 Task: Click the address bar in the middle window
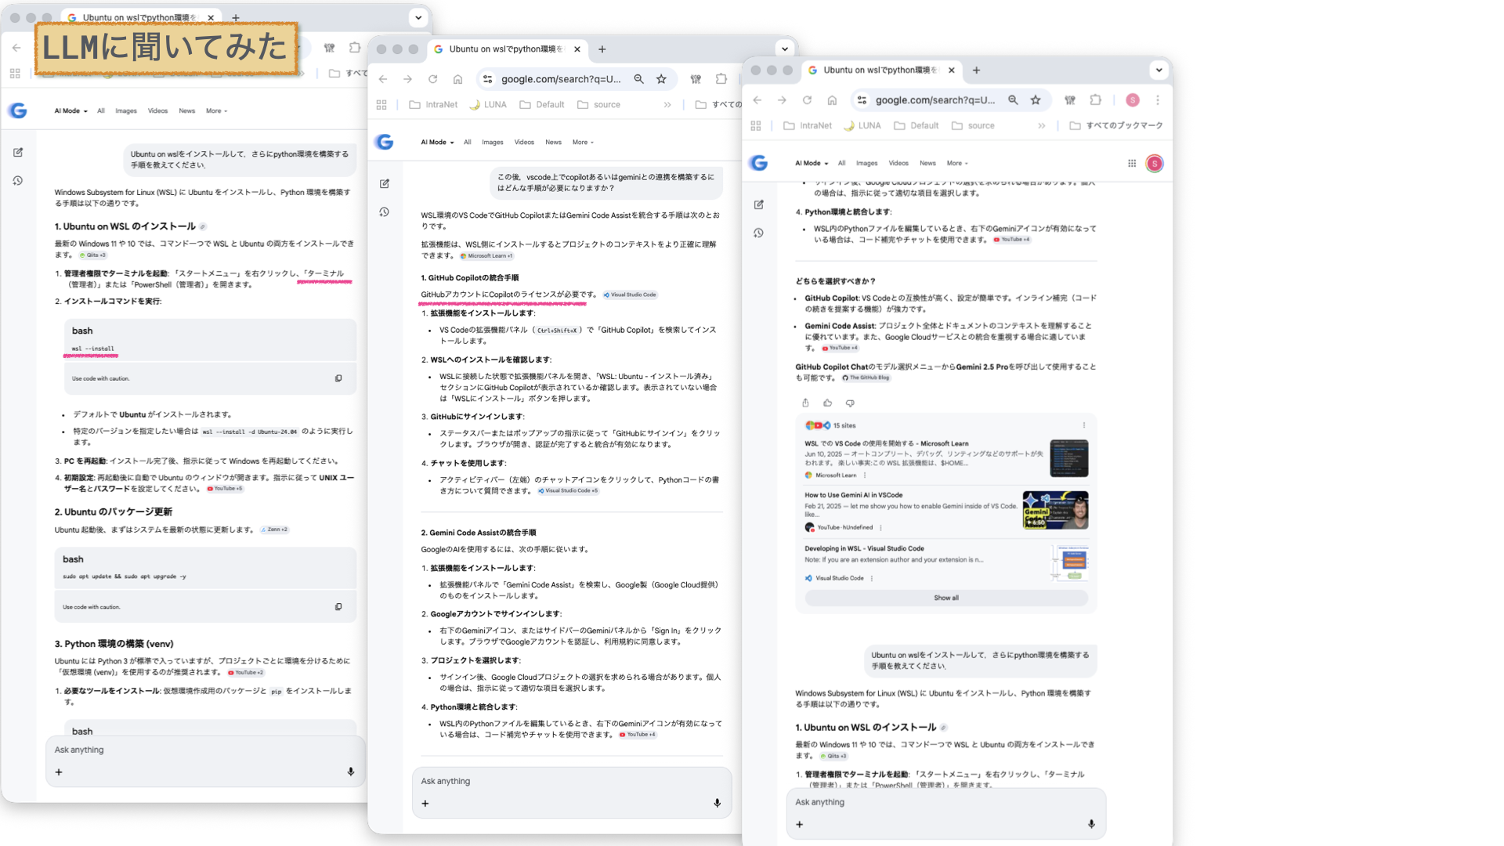(x=561, y=79)
